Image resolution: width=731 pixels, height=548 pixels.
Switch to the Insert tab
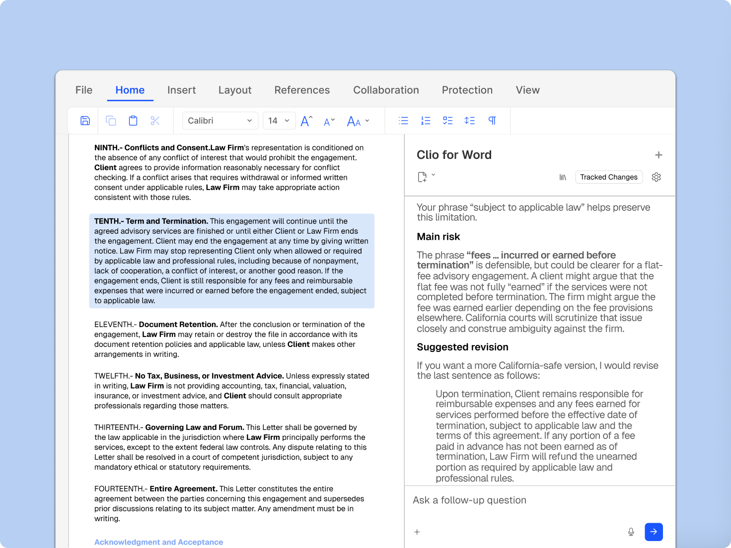point(181,90)
